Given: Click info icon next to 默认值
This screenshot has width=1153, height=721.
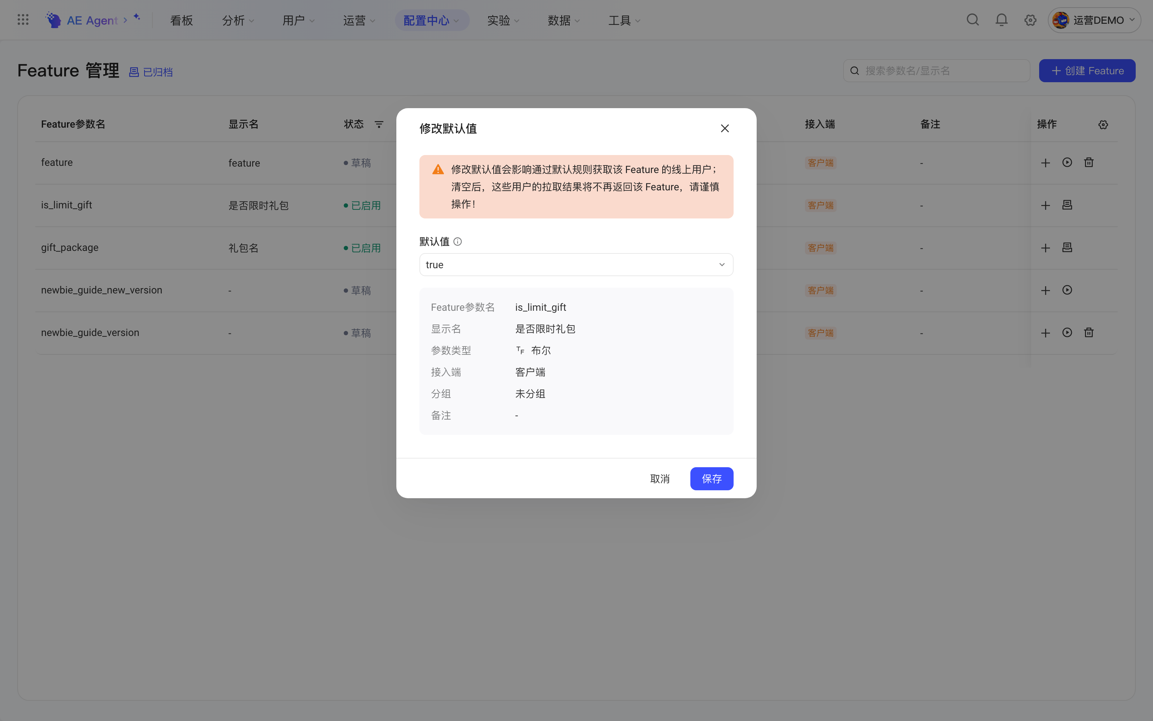Looking at the screenshot, I should pos(457,242).
